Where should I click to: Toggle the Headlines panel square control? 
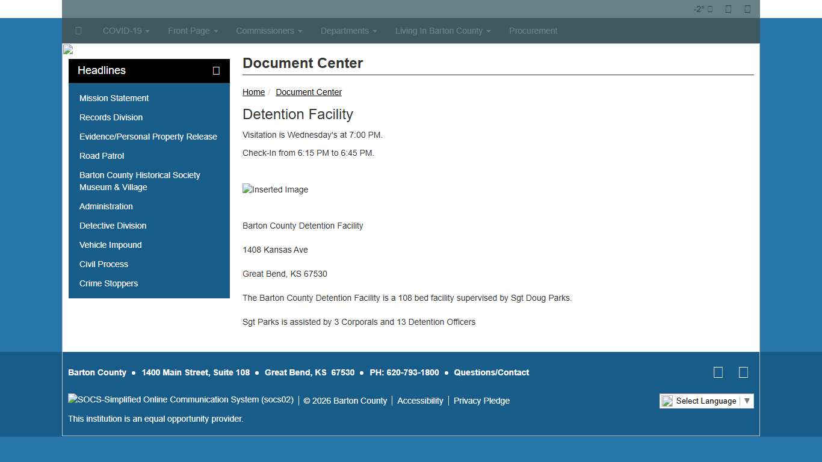pos(216,70)
